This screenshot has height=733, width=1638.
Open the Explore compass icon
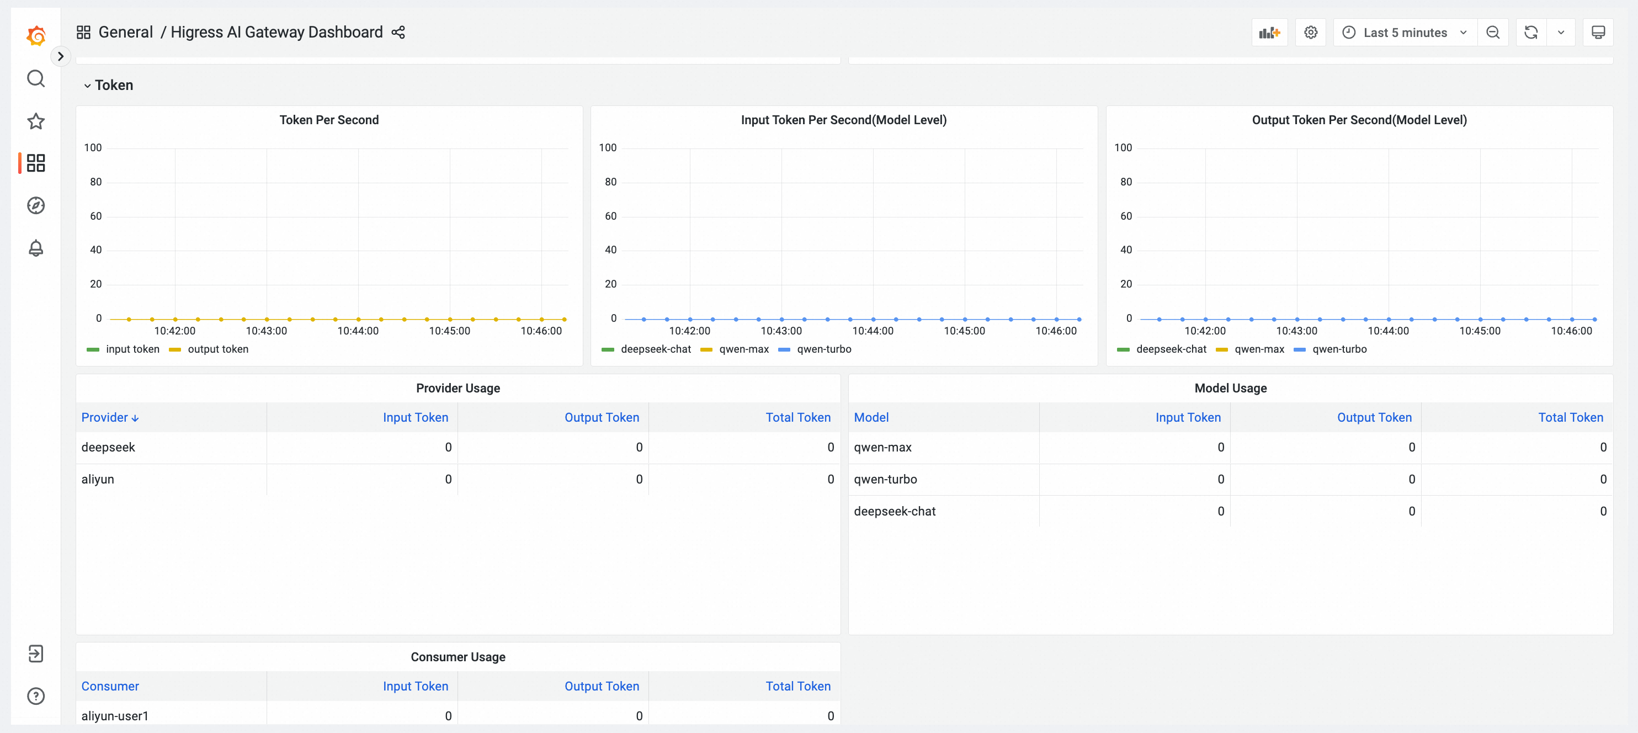pyautogui.click(x=36, y=205)
